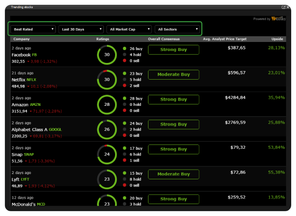Screen dimensions: 296x216
Task: Click Facebook's ratings circle showing 30
Action: [107, 55]
